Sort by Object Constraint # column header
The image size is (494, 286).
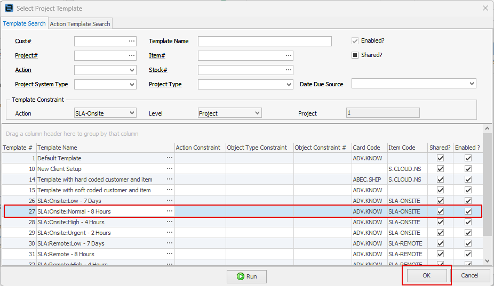[323, 148]
